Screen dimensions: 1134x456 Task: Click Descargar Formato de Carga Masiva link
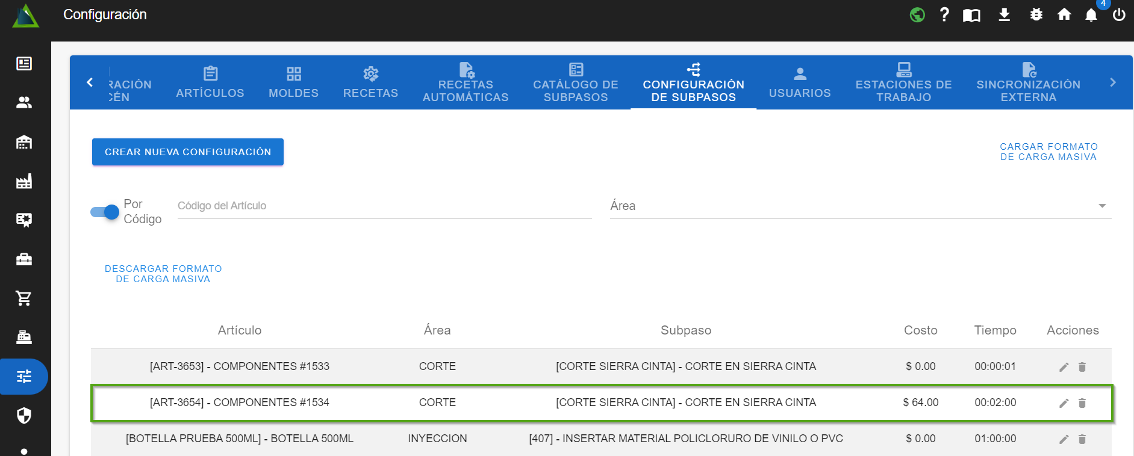point(163,274)
